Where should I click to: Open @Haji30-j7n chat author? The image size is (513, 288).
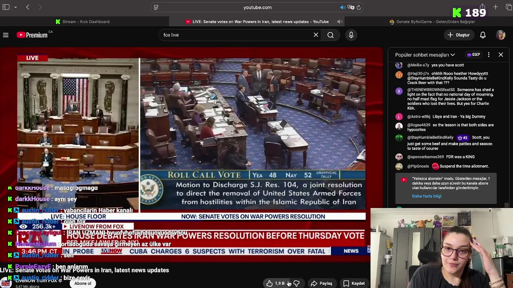point(418,74)
